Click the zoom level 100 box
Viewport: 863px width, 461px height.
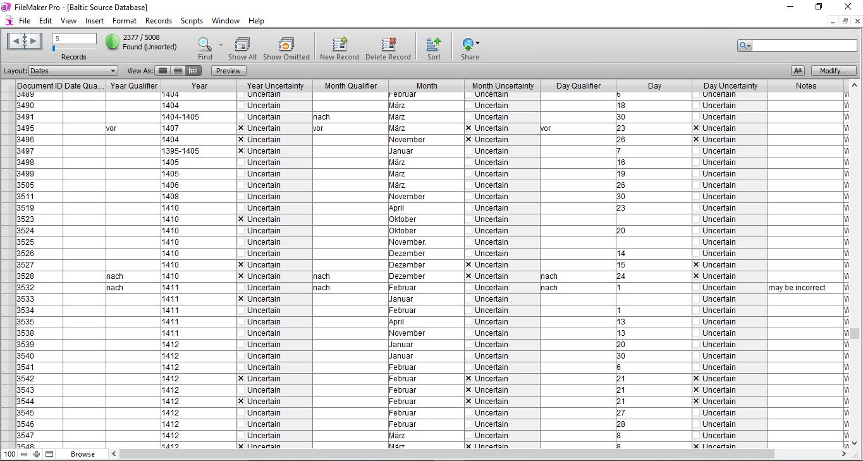pos(9,454)
